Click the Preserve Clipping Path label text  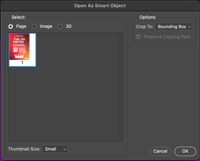167,37
